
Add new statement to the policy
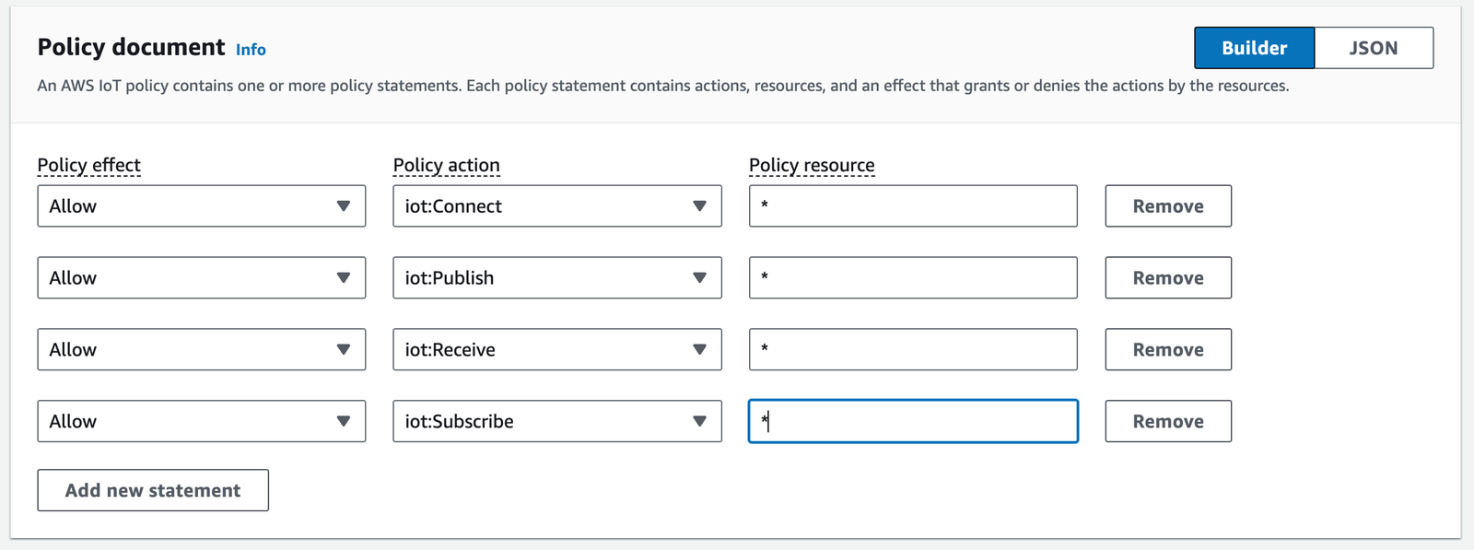tap(153, 490)
